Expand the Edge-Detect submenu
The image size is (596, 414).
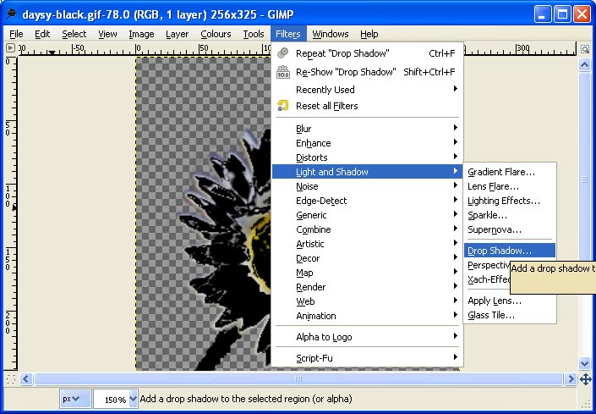tap(367, 201)
